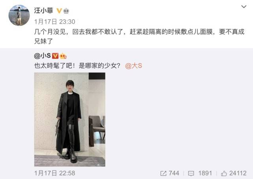Click the red verified V badge beside 小S
Image resolution: width=253 pixels, height=179 pixels.
click(55, 56)
